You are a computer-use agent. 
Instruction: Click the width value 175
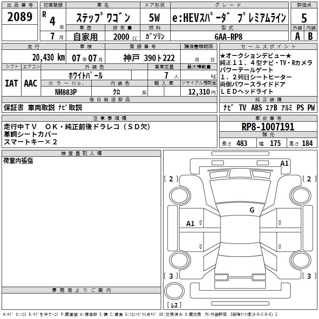click(x=275, y=143)
